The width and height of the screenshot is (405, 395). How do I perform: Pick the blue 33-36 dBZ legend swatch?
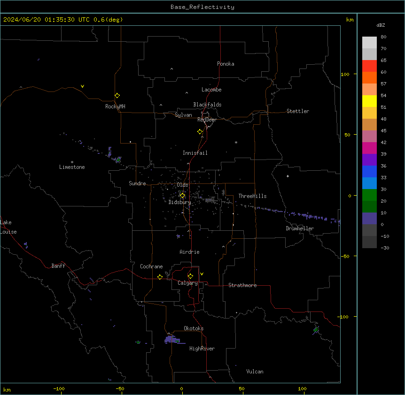coord(369,171)
